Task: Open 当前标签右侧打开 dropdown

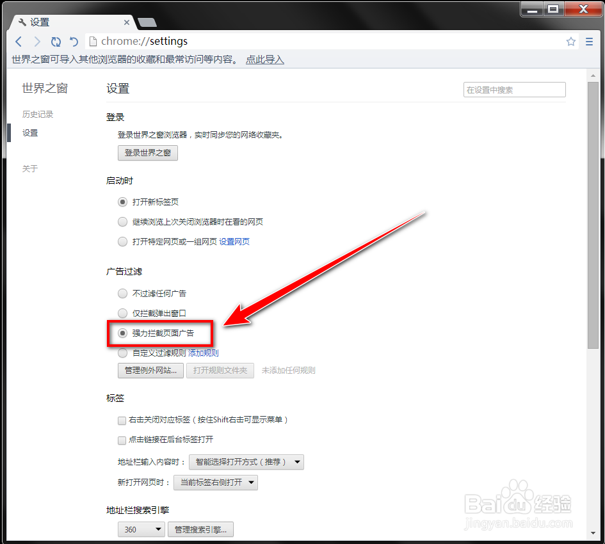Action: click(216, 483)
